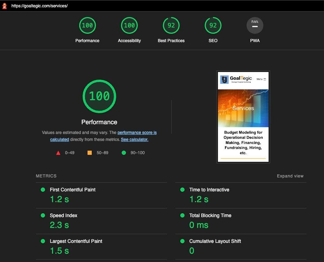Click the 2.3 s Speed Index value
The image size is (324, 262).
coord(60,225)
